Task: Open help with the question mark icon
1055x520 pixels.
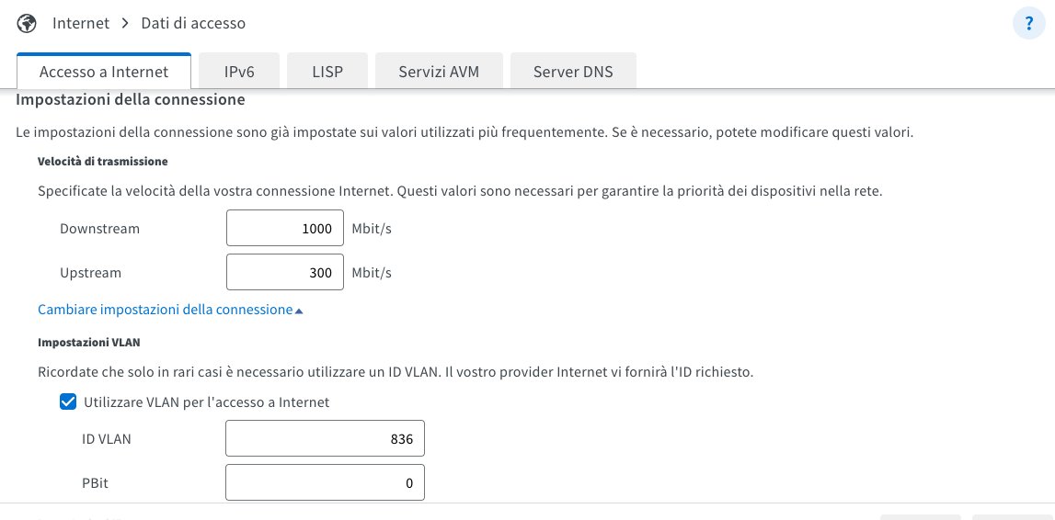Action: click(x=1027, y=23)
